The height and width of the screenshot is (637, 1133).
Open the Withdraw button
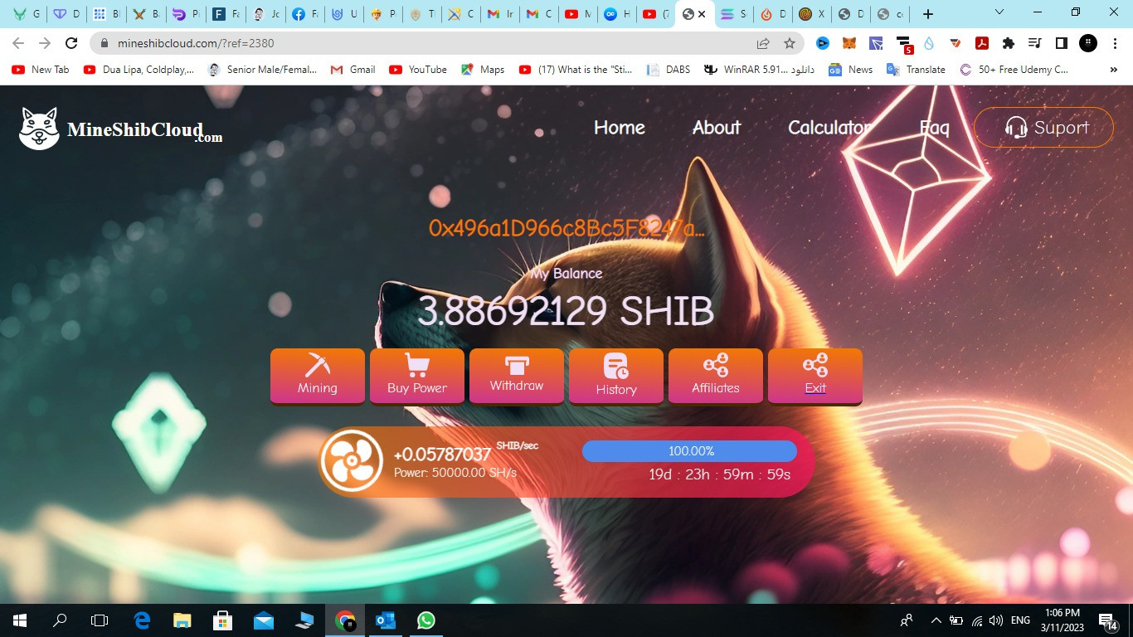[517, 376]
